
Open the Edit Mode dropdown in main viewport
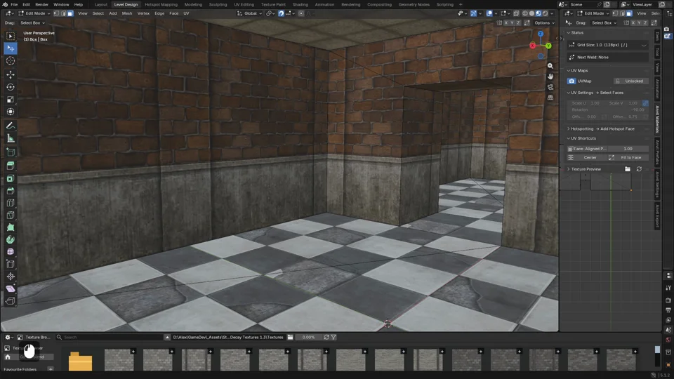(x=34, y=13)
